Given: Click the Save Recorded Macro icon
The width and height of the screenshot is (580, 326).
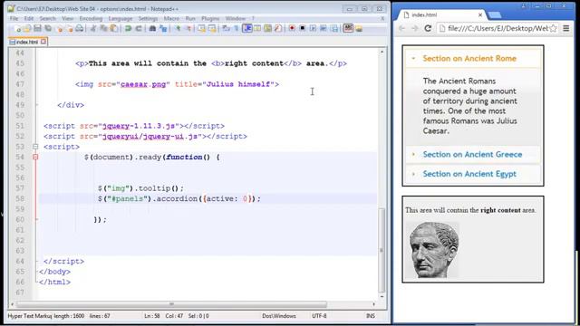Looking at the screenshot, I should click(x=334, y=28).
